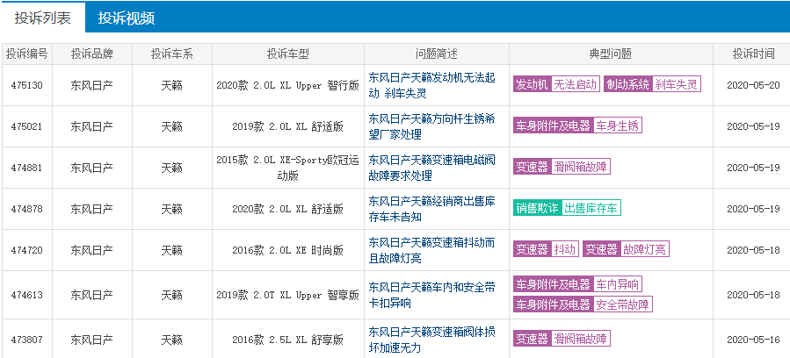
Task: Click the 投诉编号 column header
Action: [26, 54]
